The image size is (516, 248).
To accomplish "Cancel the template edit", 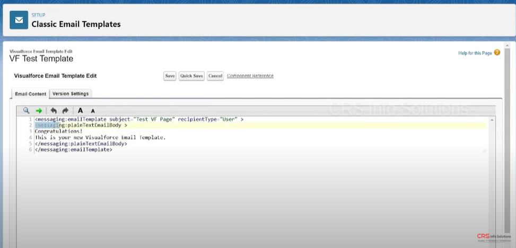I will point(215,76).
